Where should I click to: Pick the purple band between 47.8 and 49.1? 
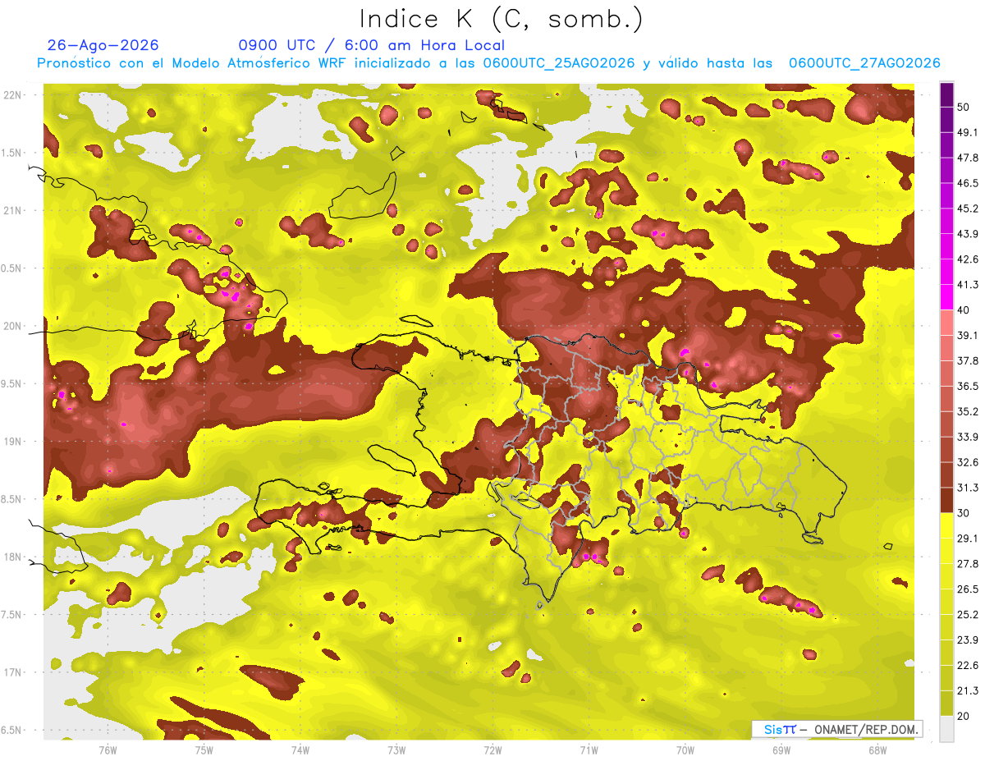tap(946, 145)
